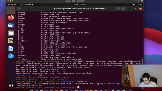Click 'Starting shmwrapper_write_aarch64' line

pos(41,69)
